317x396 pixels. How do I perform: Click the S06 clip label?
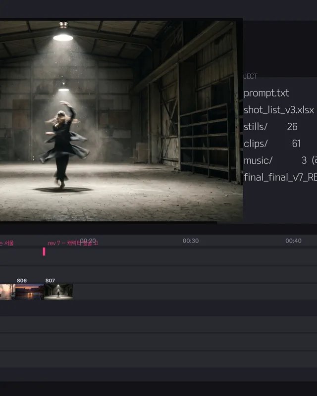tap(22, 281)
